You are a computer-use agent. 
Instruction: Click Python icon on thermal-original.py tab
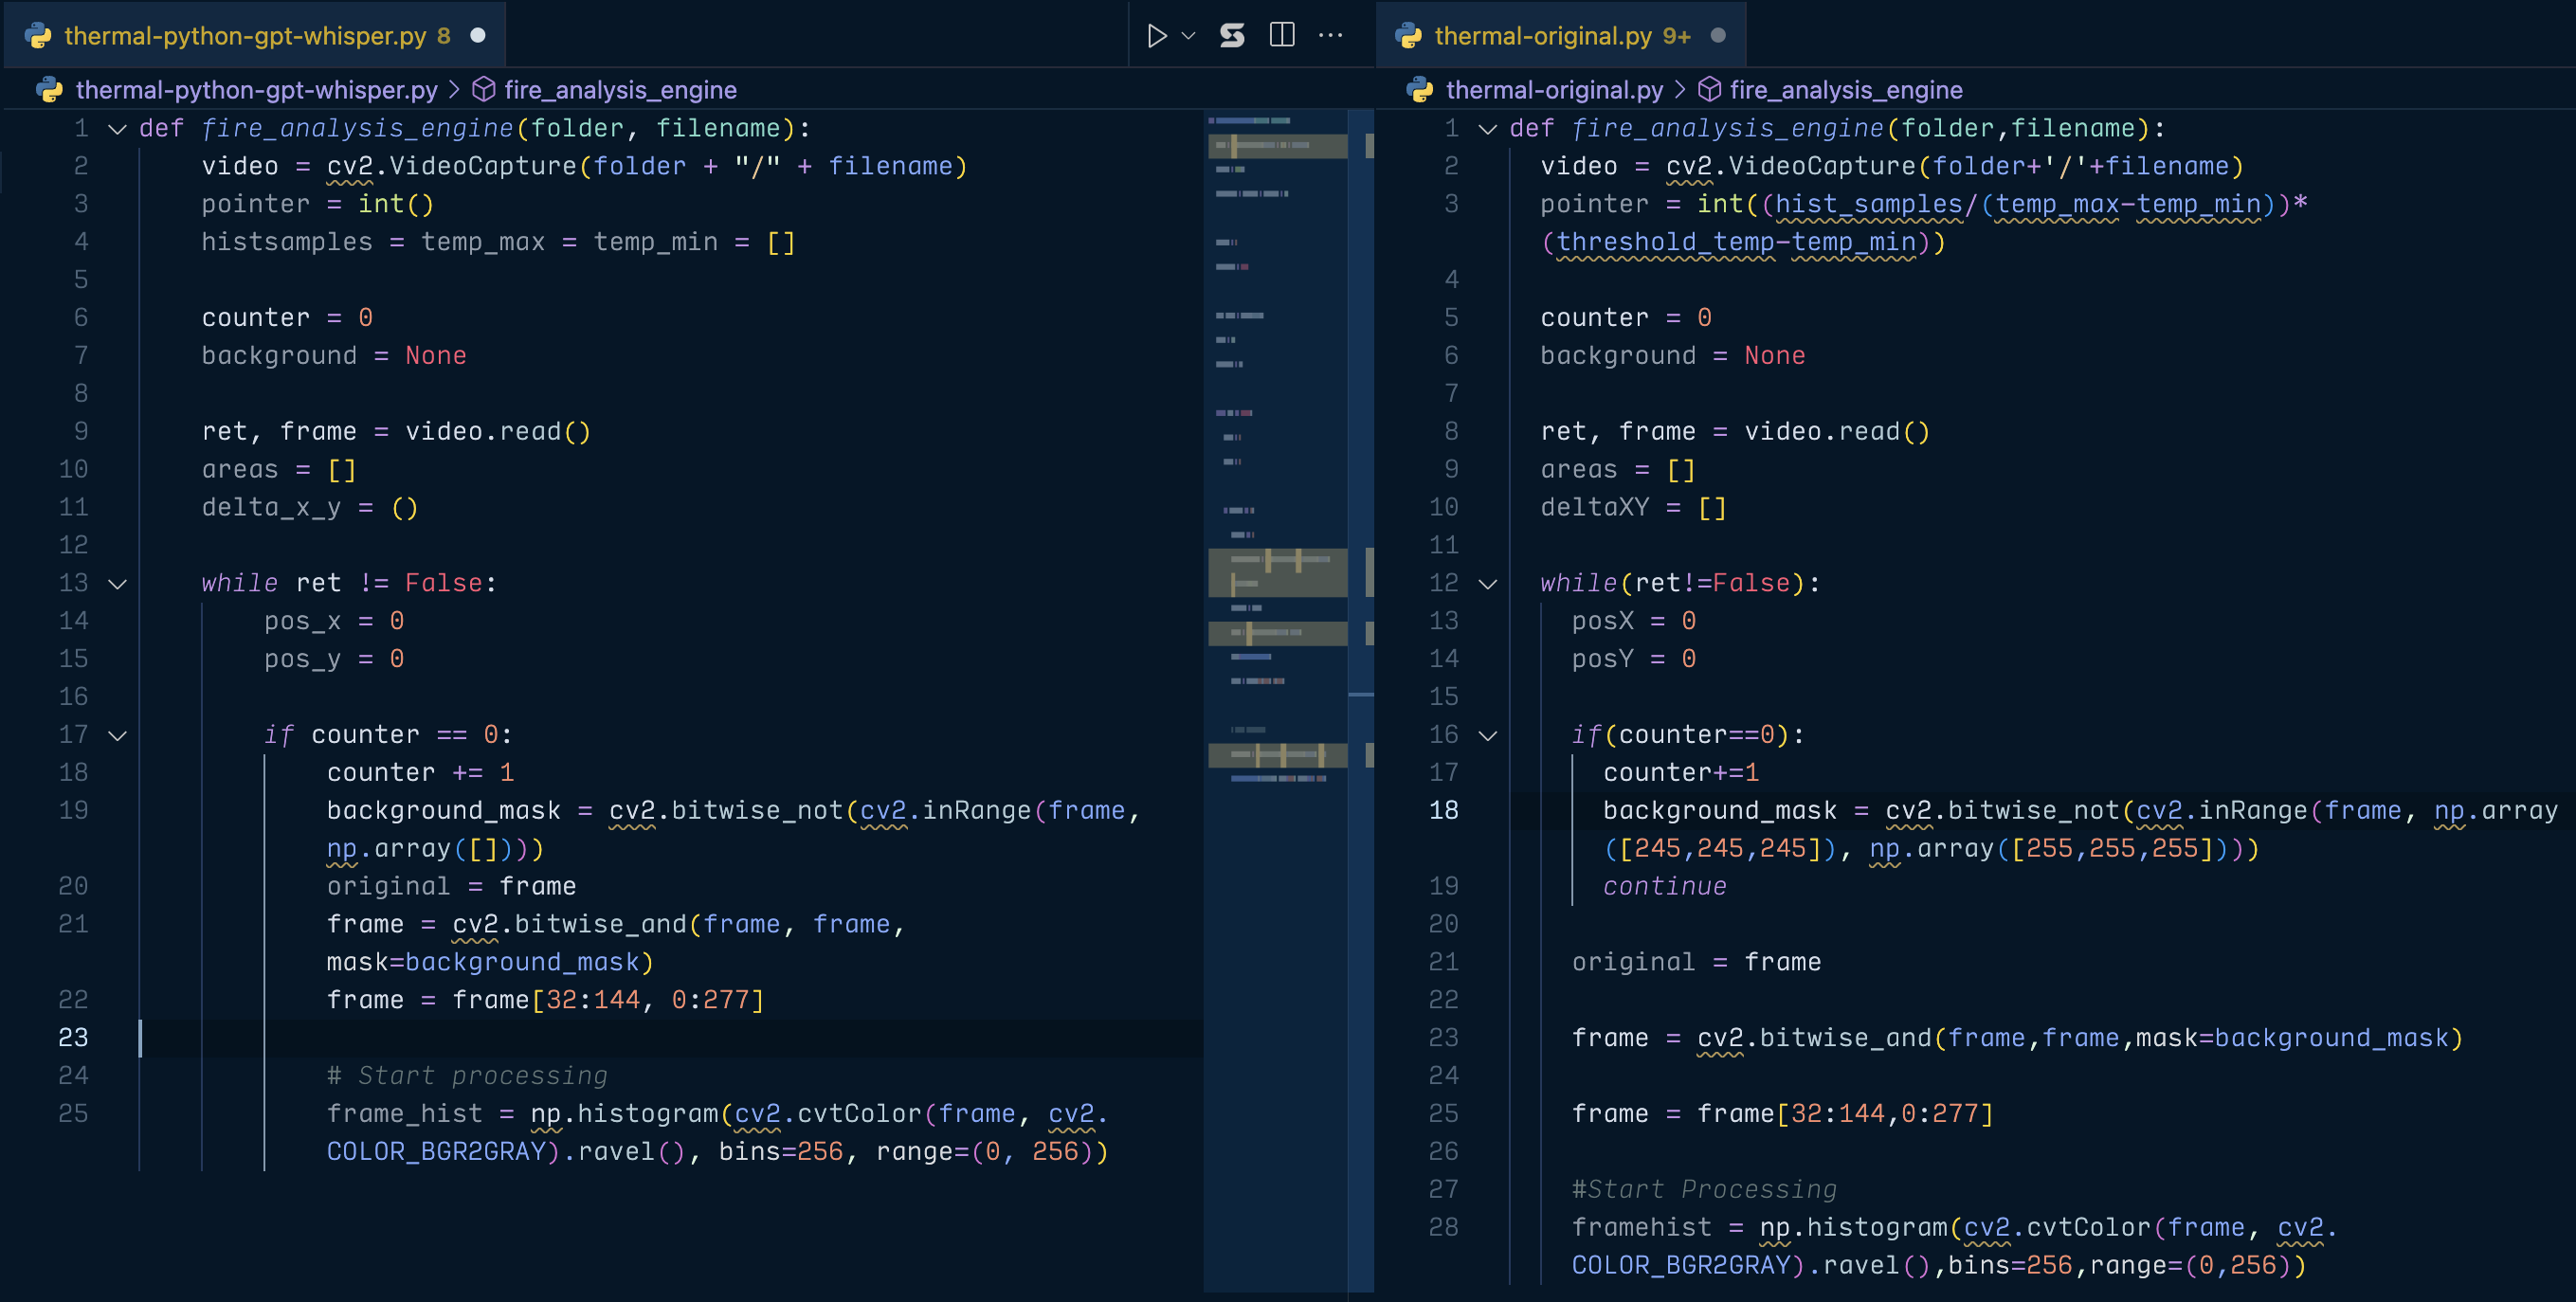coord(1408,36)
